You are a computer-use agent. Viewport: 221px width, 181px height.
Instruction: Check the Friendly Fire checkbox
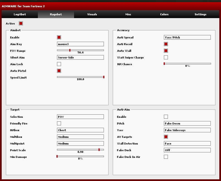click(x=59, y=123)
